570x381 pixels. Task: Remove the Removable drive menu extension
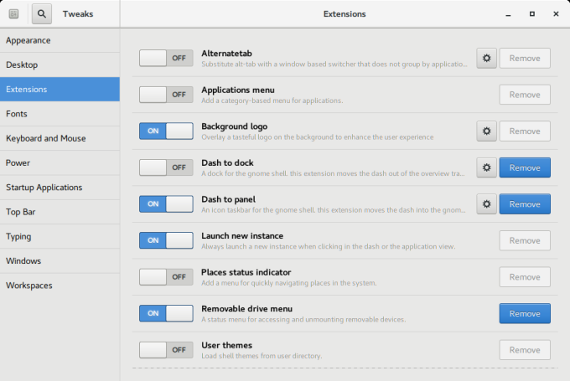point(525,313)
